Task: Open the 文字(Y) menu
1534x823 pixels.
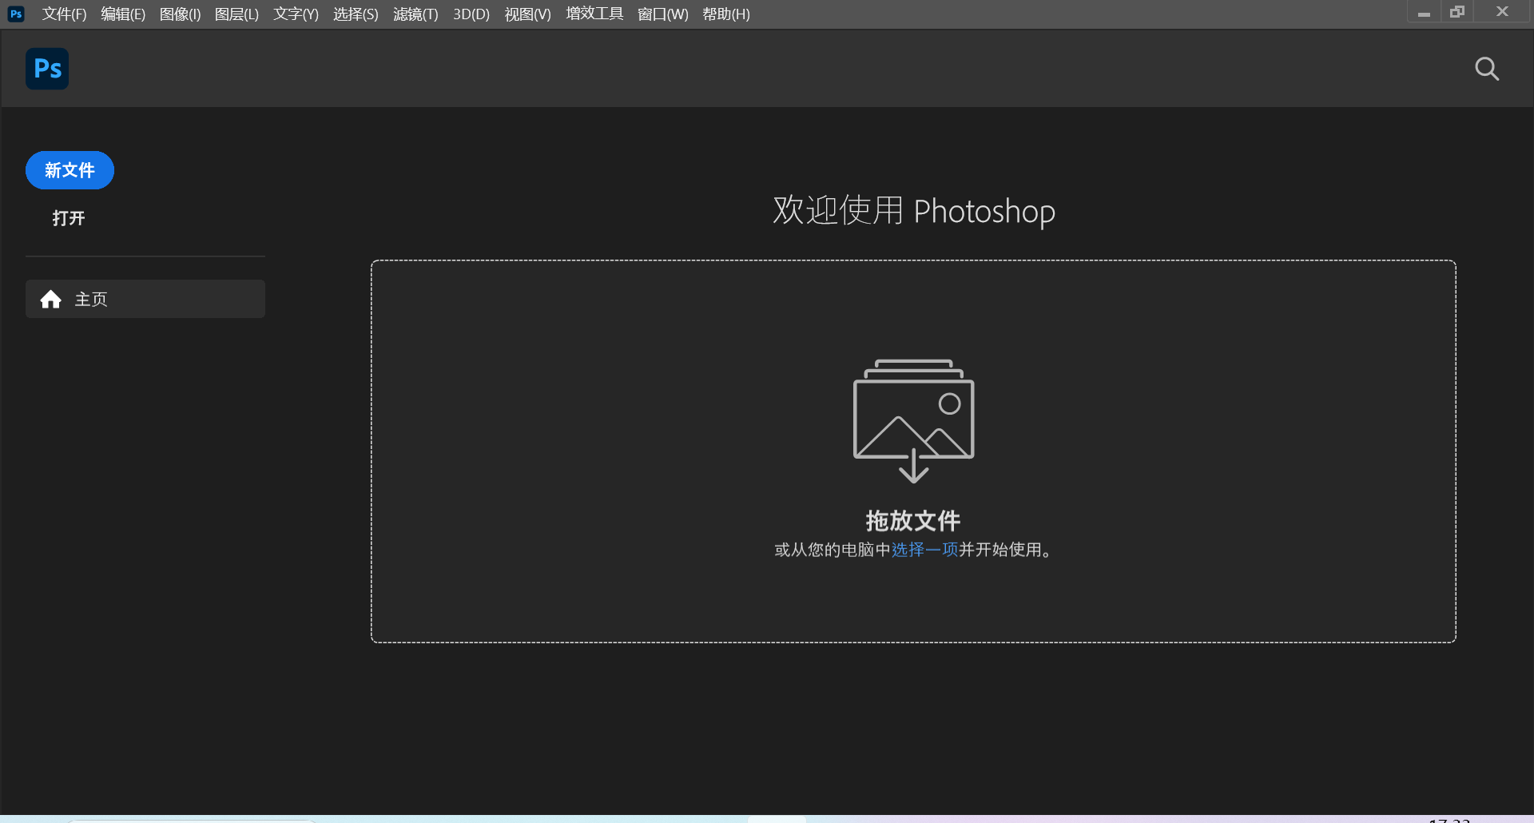Action: point(296,14)
